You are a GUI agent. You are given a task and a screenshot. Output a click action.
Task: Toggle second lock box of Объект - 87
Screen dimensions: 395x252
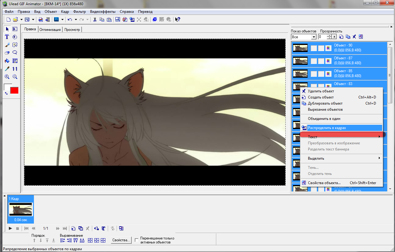coord(321,61)
